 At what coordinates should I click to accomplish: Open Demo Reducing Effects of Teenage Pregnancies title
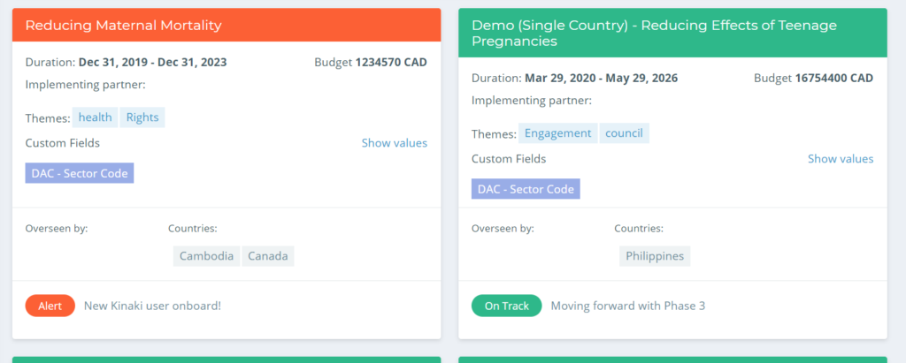(x=654, y=33)
